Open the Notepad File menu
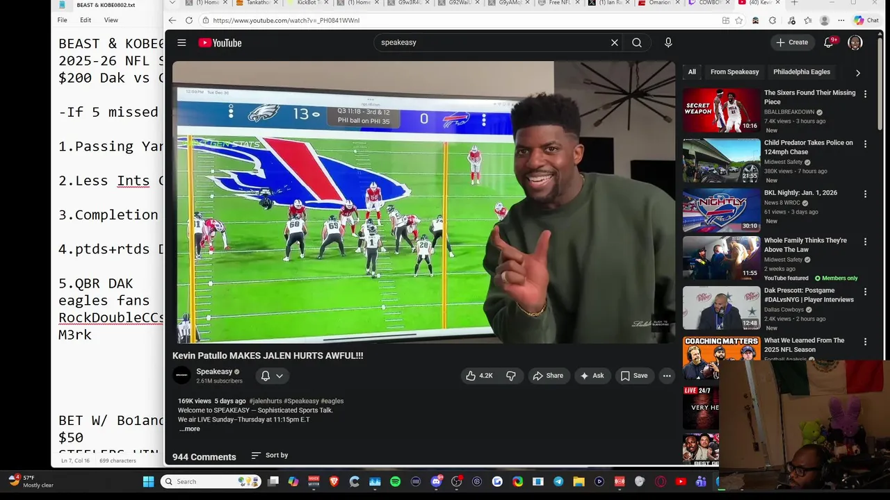 click(x=63, y=20)
